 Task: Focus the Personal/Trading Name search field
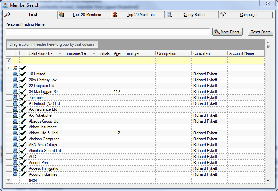coord(108,32)
